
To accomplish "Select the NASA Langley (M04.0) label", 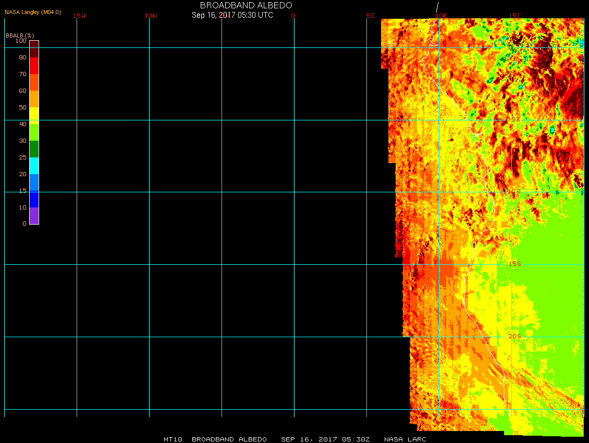I will [33, 12].
